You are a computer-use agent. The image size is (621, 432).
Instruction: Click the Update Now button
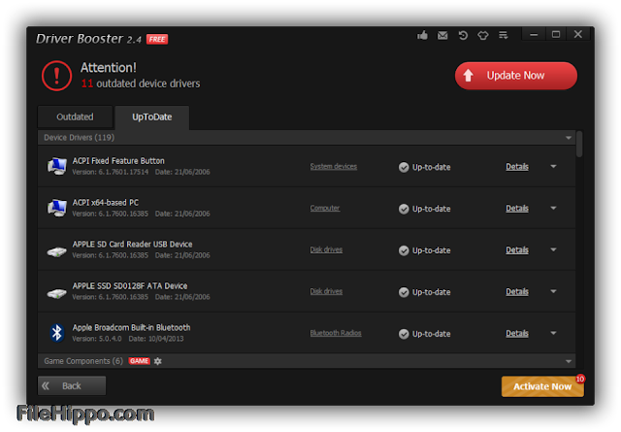click(515, 76)
